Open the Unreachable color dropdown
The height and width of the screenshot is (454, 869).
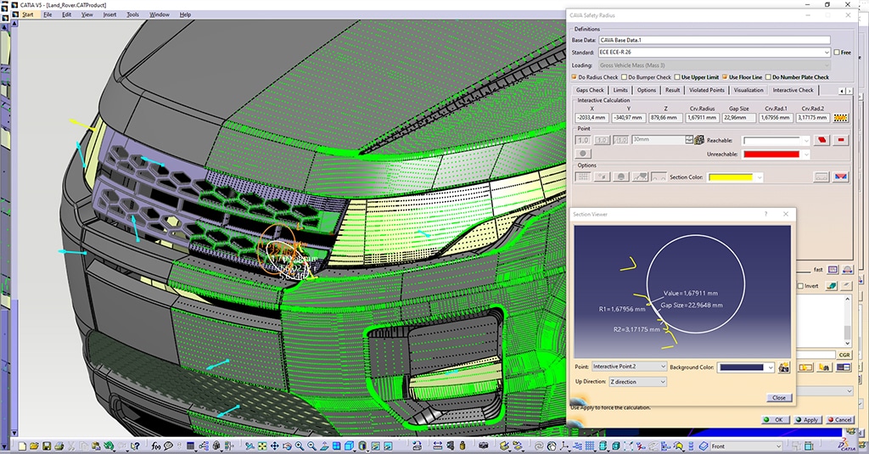pos(806,154)
